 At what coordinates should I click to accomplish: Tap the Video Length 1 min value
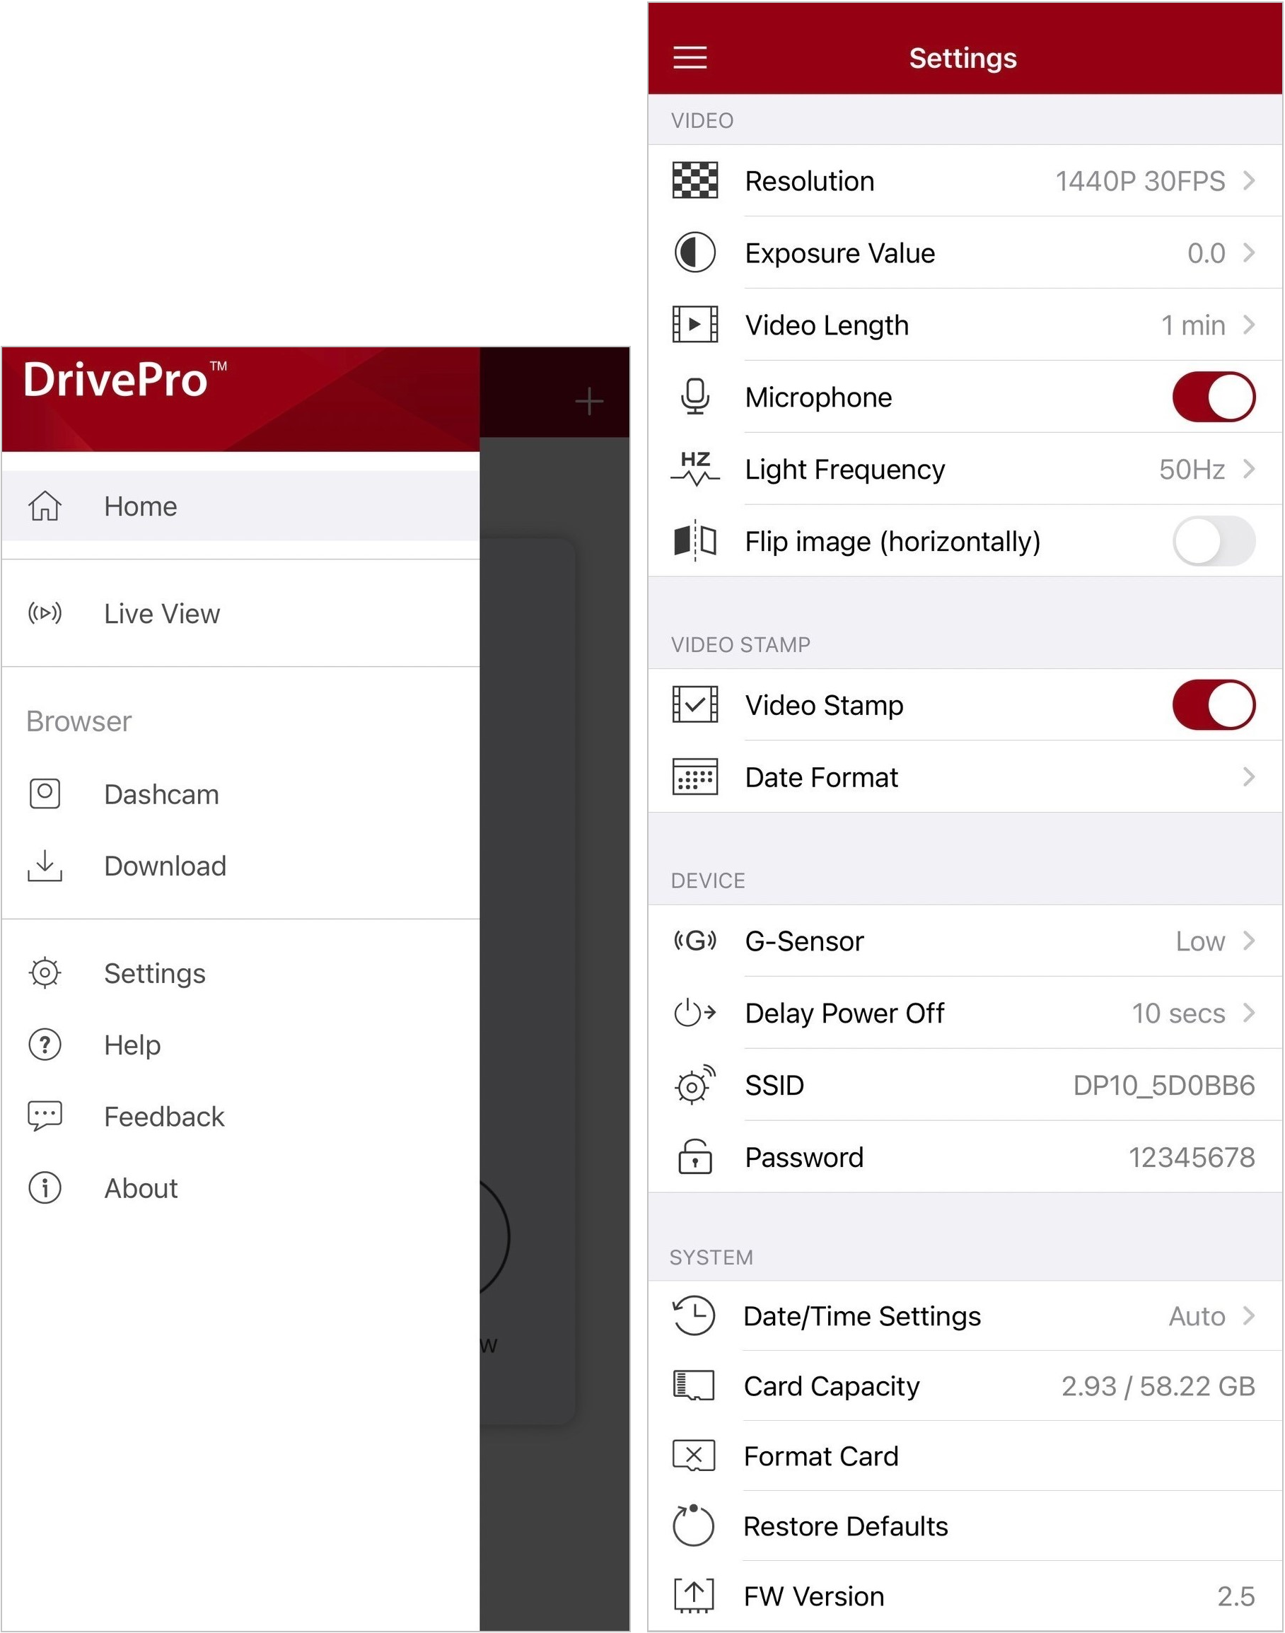coord(1193,325)
